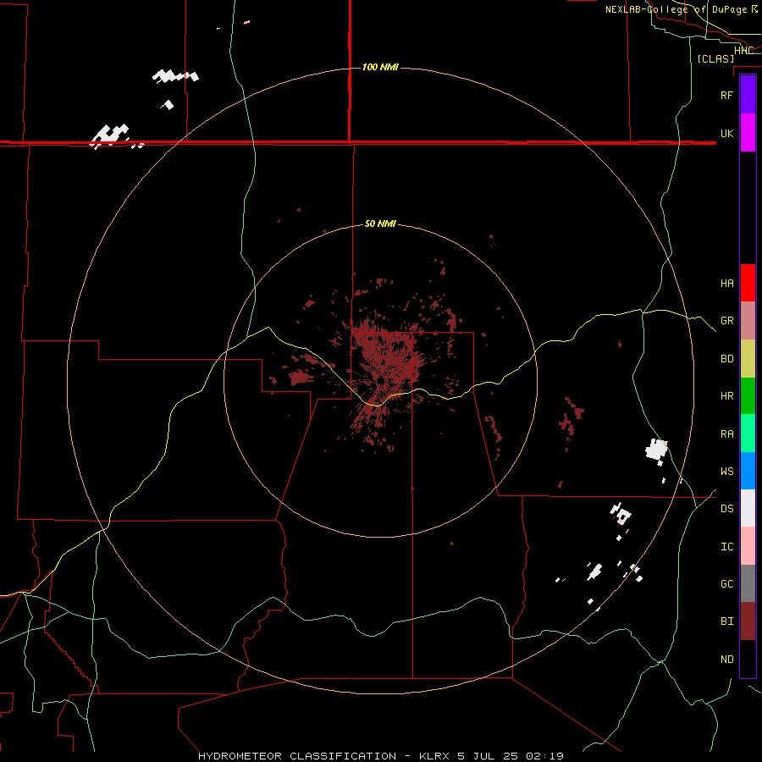Click the IC legend label
Image resolution: width=762 pixels, height=762 pixels.
[726, 546]
